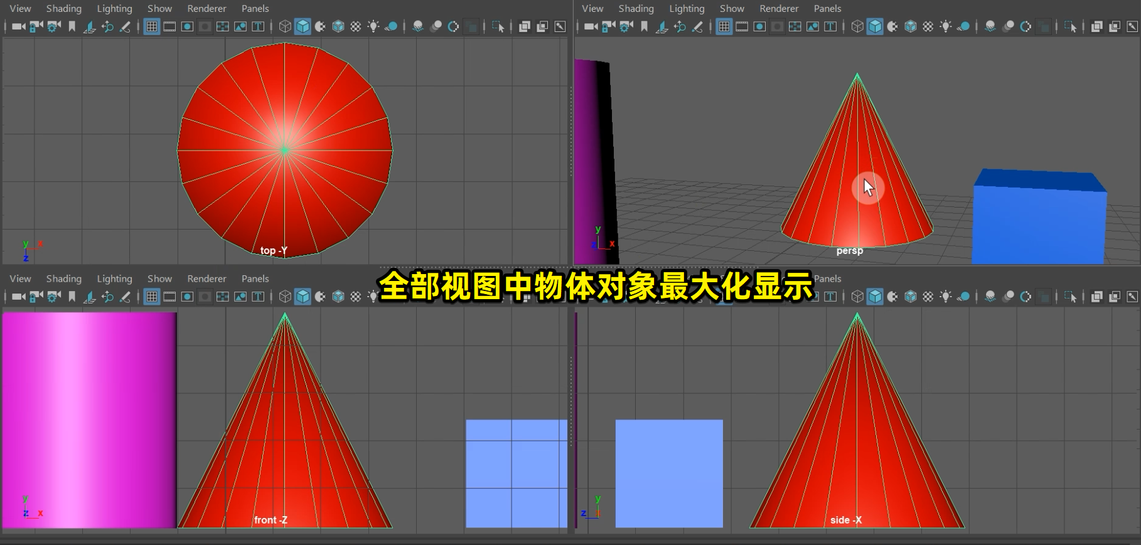Open Panels menu in persp view panel
The height and width of the screenshot is (545, 1141).
point(827,9)
